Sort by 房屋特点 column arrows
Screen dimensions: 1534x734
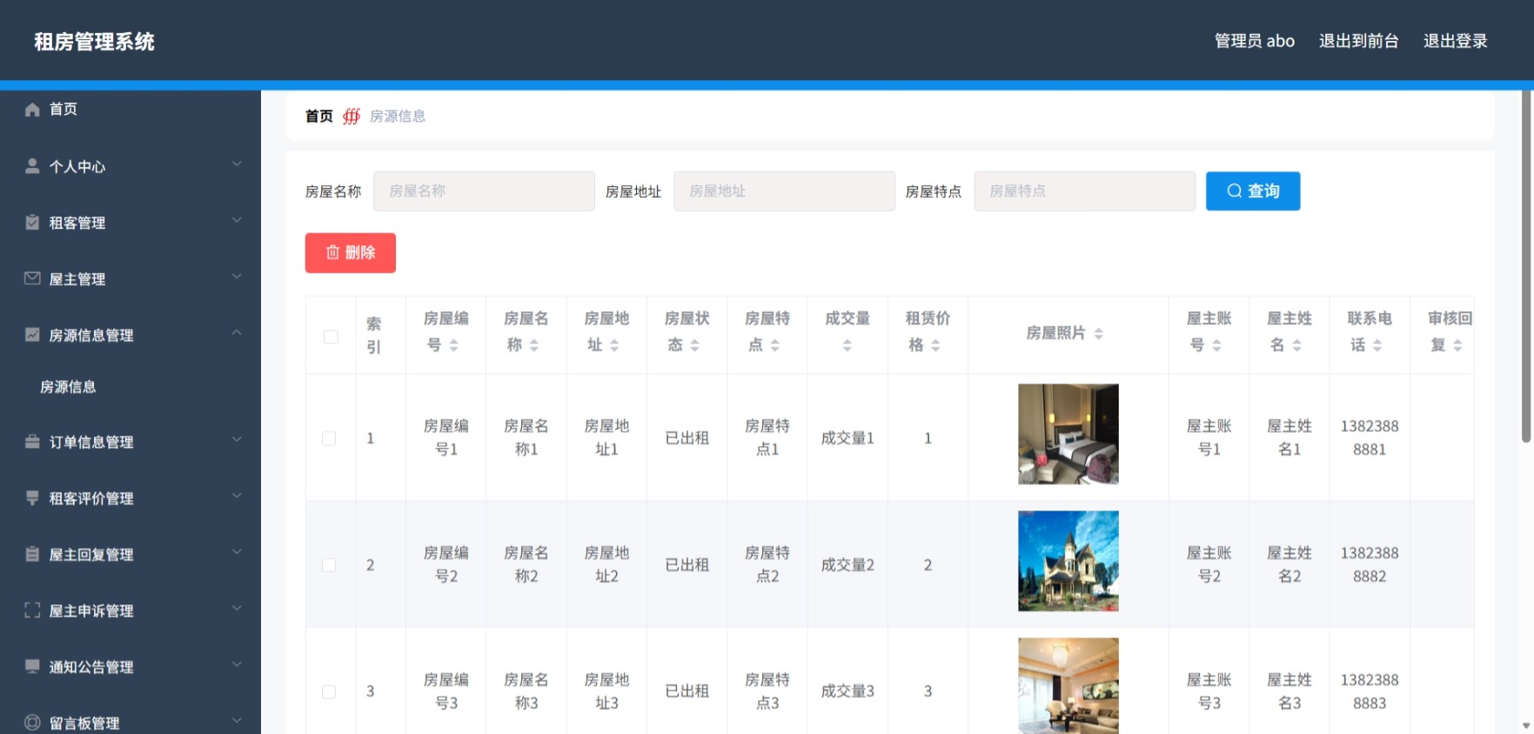(774, 345)
